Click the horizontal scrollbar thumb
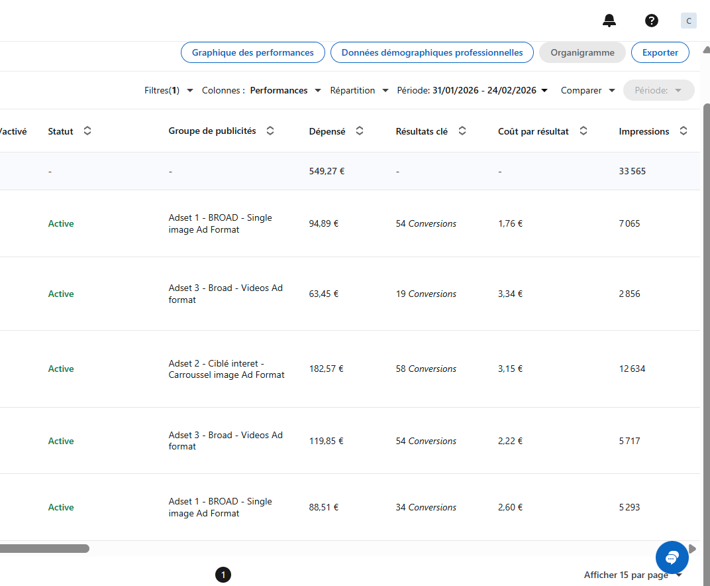The height and width of the screenshot is (586, 710). point(44,548)
